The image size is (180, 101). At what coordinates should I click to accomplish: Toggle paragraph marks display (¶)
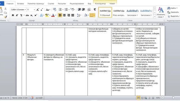(x=95, y=10)
